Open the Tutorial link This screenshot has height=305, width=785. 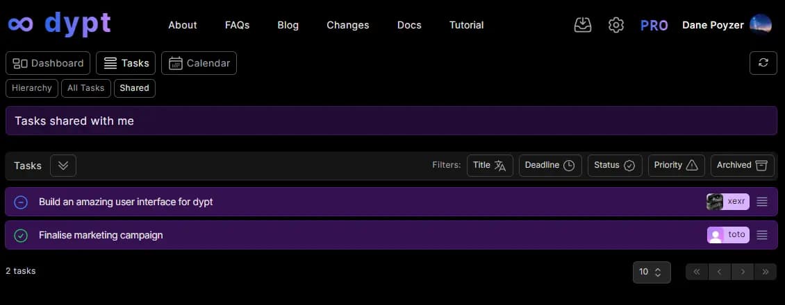point(467,25)
